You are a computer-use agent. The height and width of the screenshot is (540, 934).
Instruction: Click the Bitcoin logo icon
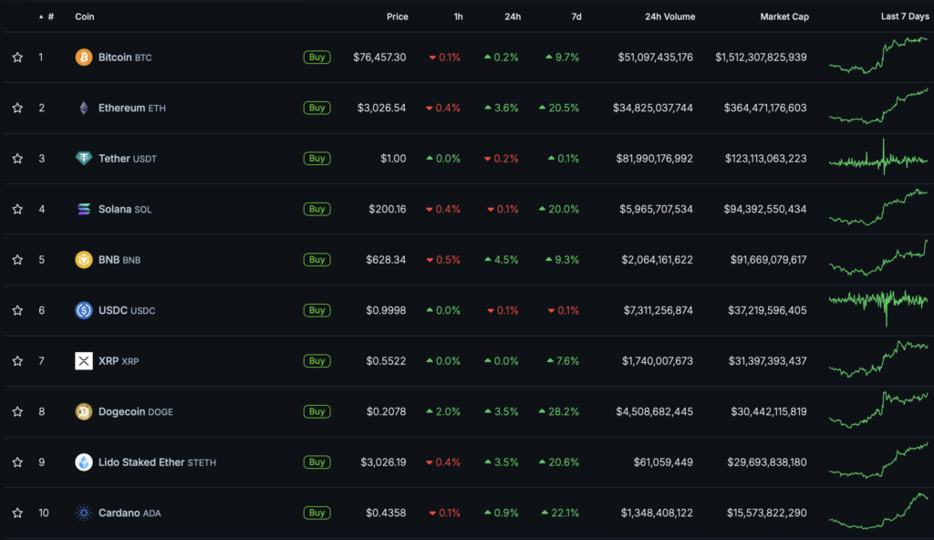(84, 57)
